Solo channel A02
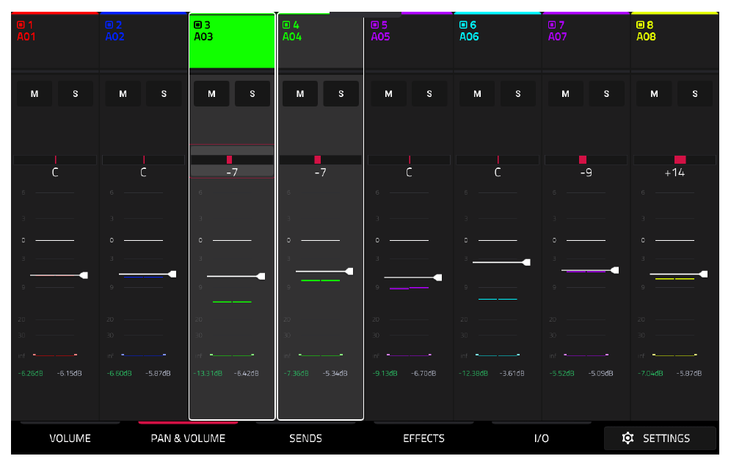Screen dimensions: 731x467 (x=164, y=94)
